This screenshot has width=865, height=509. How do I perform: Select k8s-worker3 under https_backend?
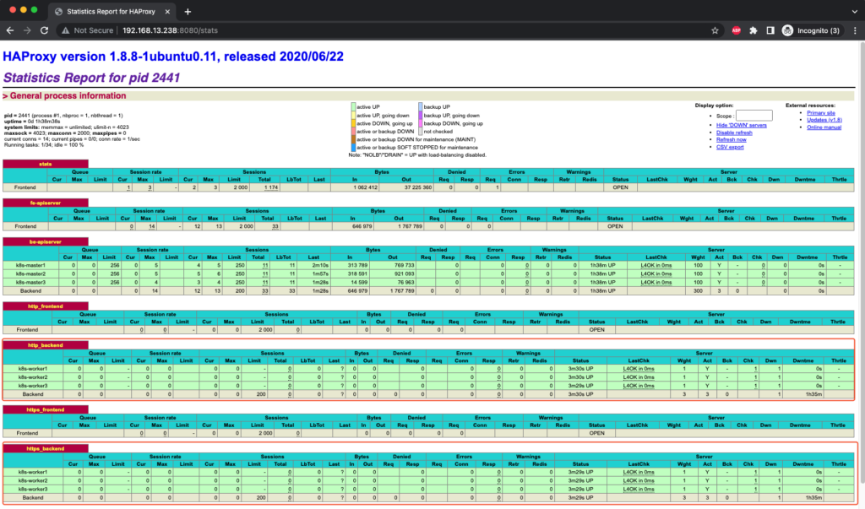[x=33, y=489]
